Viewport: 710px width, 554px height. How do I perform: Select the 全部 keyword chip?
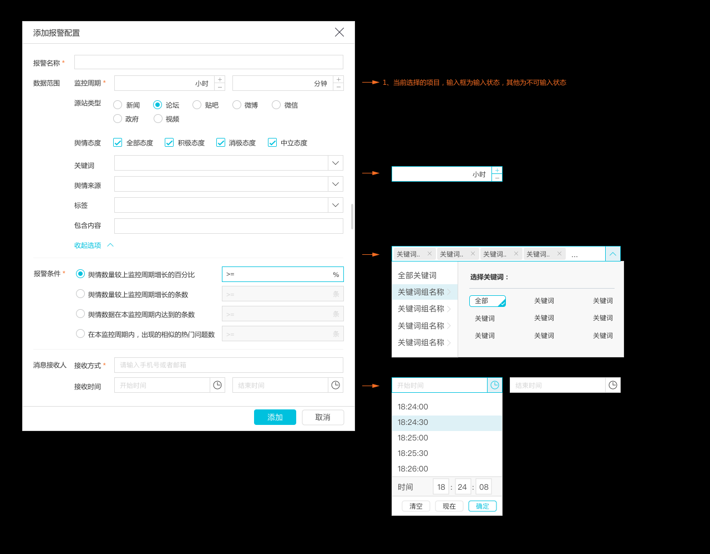(488, 301)
